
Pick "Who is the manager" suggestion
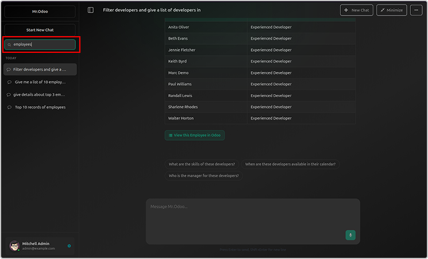(x=203, y=176)
